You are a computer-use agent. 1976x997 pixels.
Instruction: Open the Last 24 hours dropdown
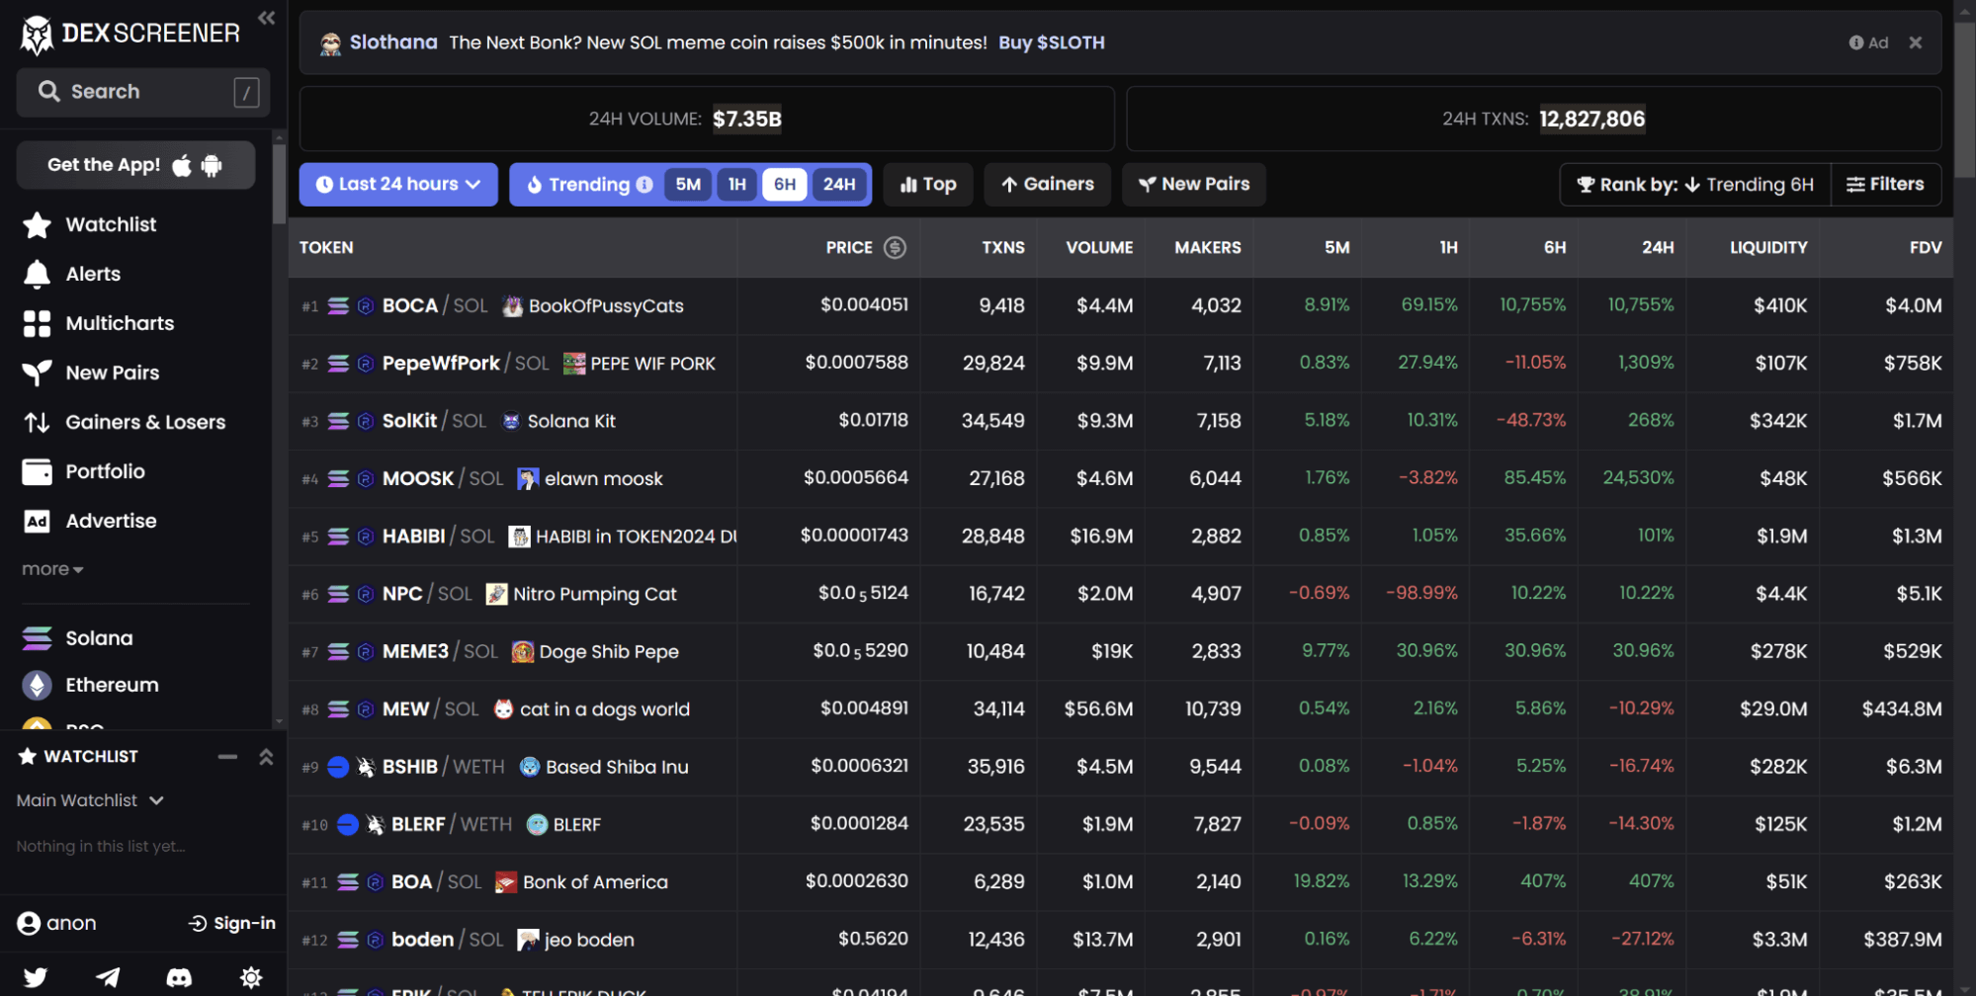pos(398,185)
